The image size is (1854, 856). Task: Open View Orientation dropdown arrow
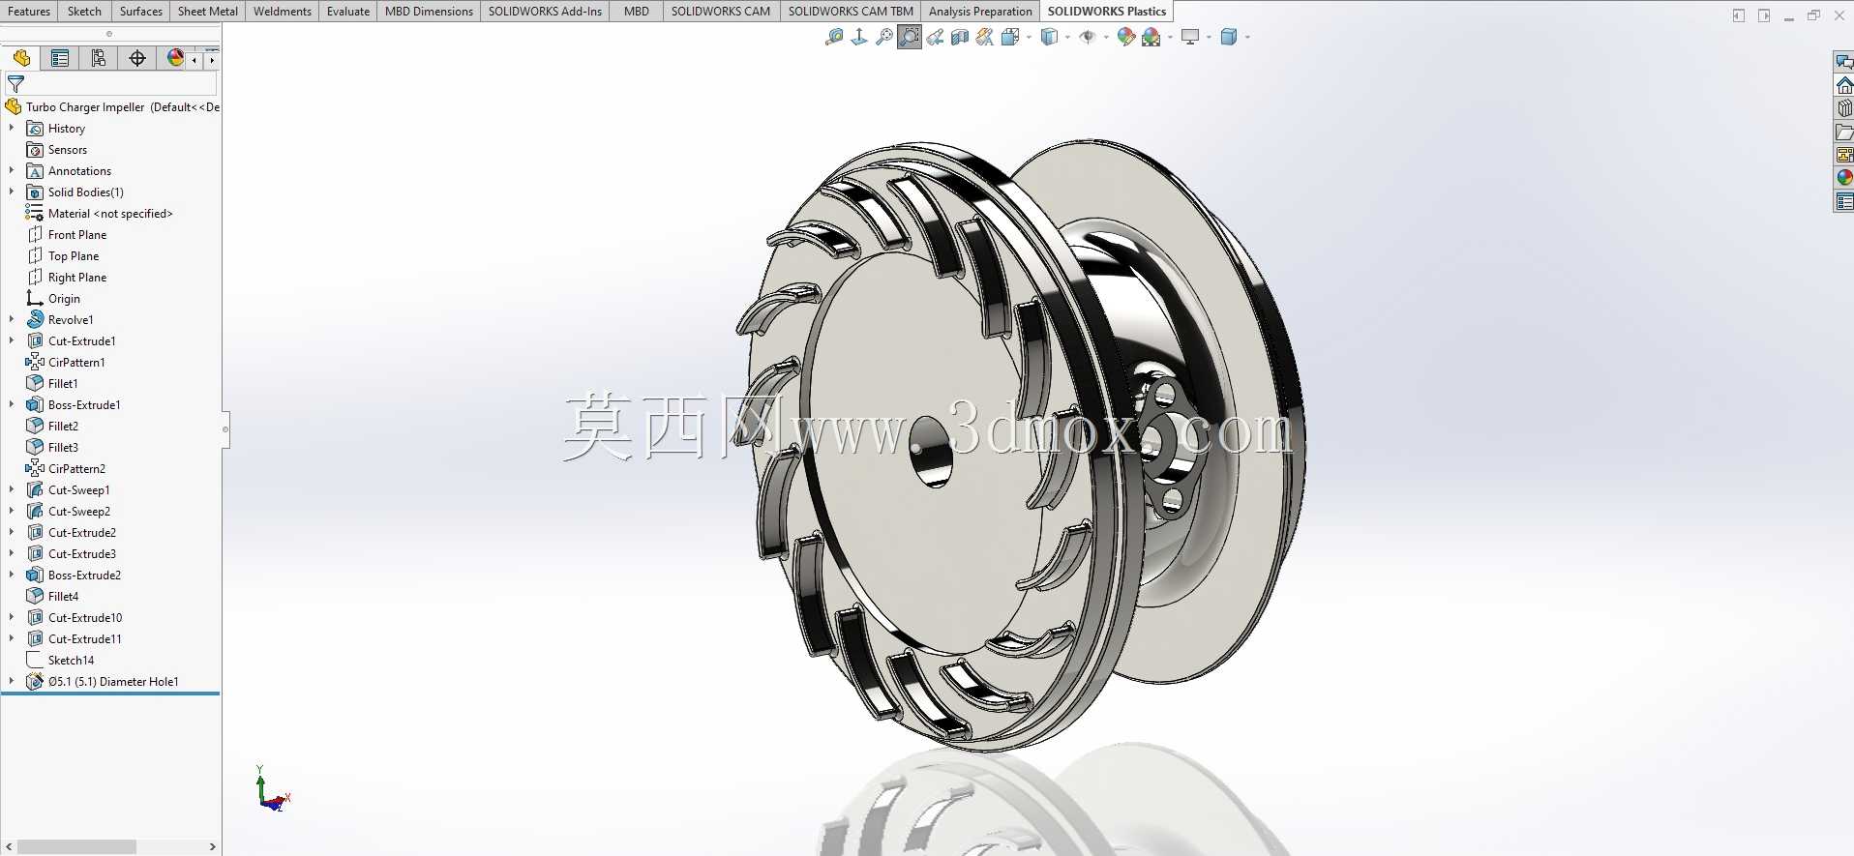click(1029, 37)
